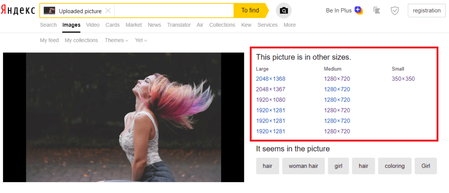Open the Yandex logo homepage
The height and width of the screenshot is (193, 449).
18,11
